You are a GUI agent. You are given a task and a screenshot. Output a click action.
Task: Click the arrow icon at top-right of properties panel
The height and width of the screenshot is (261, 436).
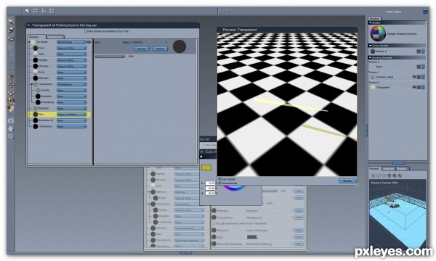click(x=425, y=11)
